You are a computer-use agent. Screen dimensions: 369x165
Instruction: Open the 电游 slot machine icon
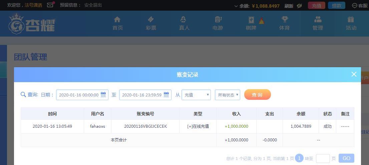click(218, 19)
